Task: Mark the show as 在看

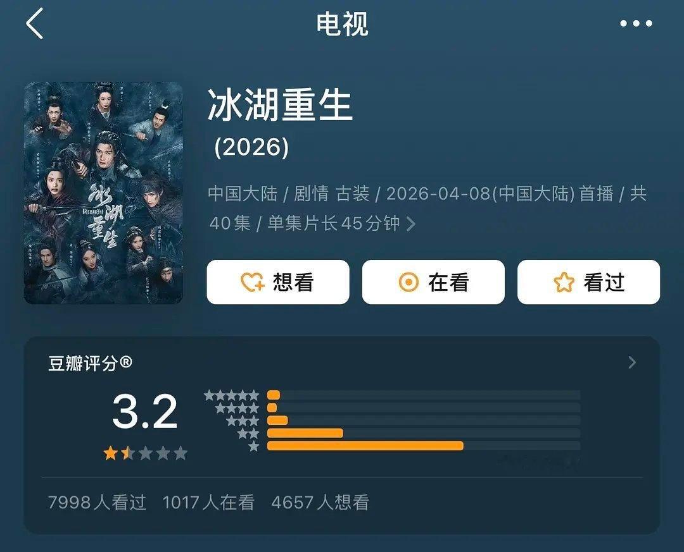Action: (433, 282)
